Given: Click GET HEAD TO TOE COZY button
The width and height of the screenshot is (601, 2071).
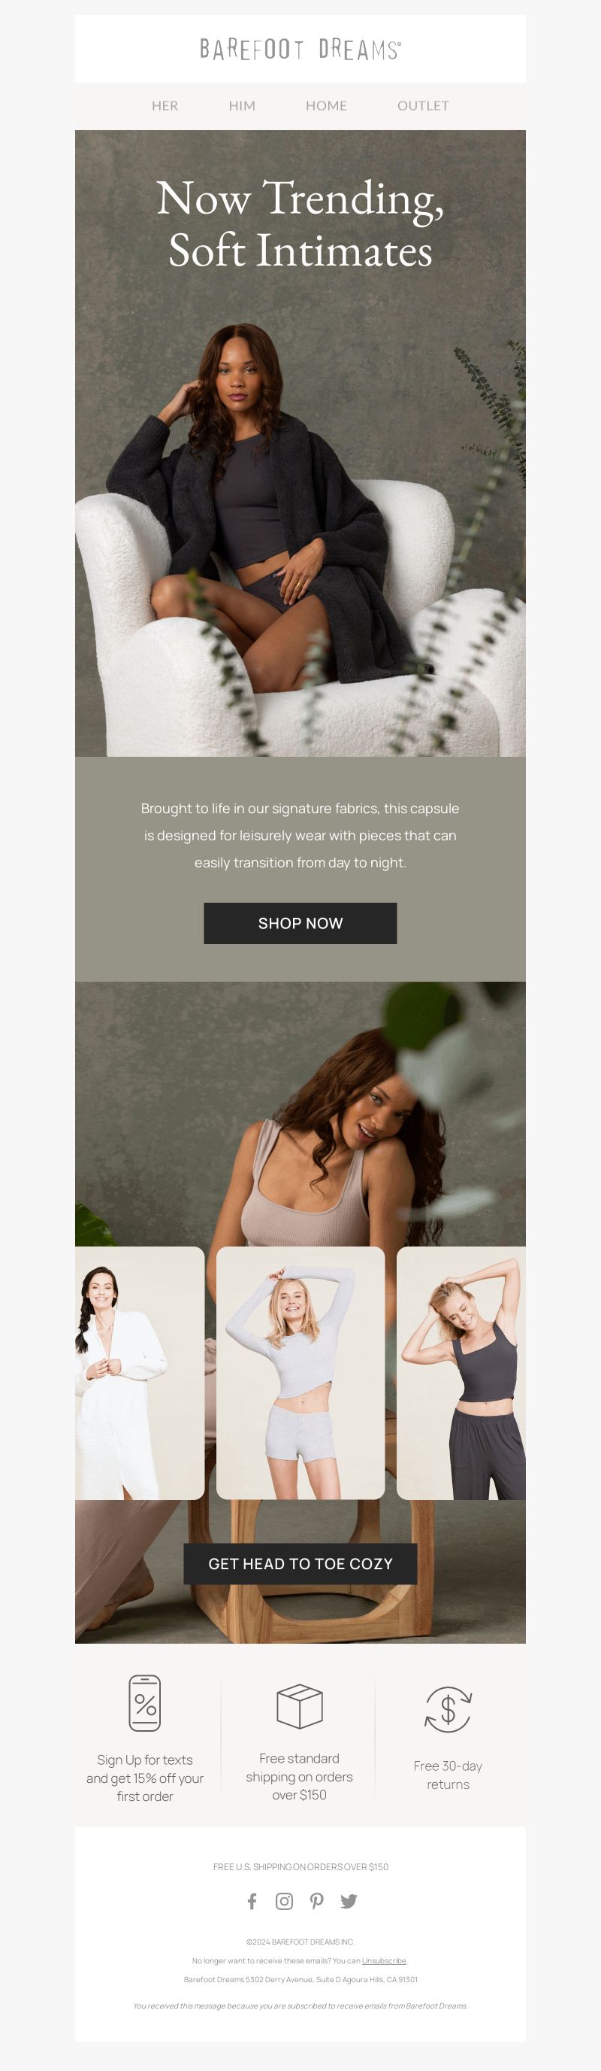Looking at the screenshot, I should coord(300,1564).
